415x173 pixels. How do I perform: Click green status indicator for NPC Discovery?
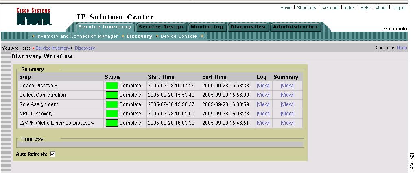pos(112,114)
